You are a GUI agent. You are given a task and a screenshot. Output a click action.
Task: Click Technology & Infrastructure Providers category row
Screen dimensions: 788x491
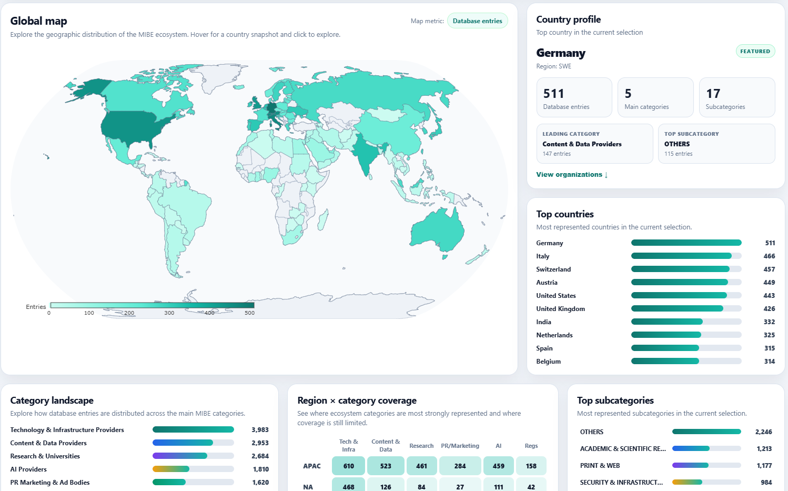tap(139, 429)
